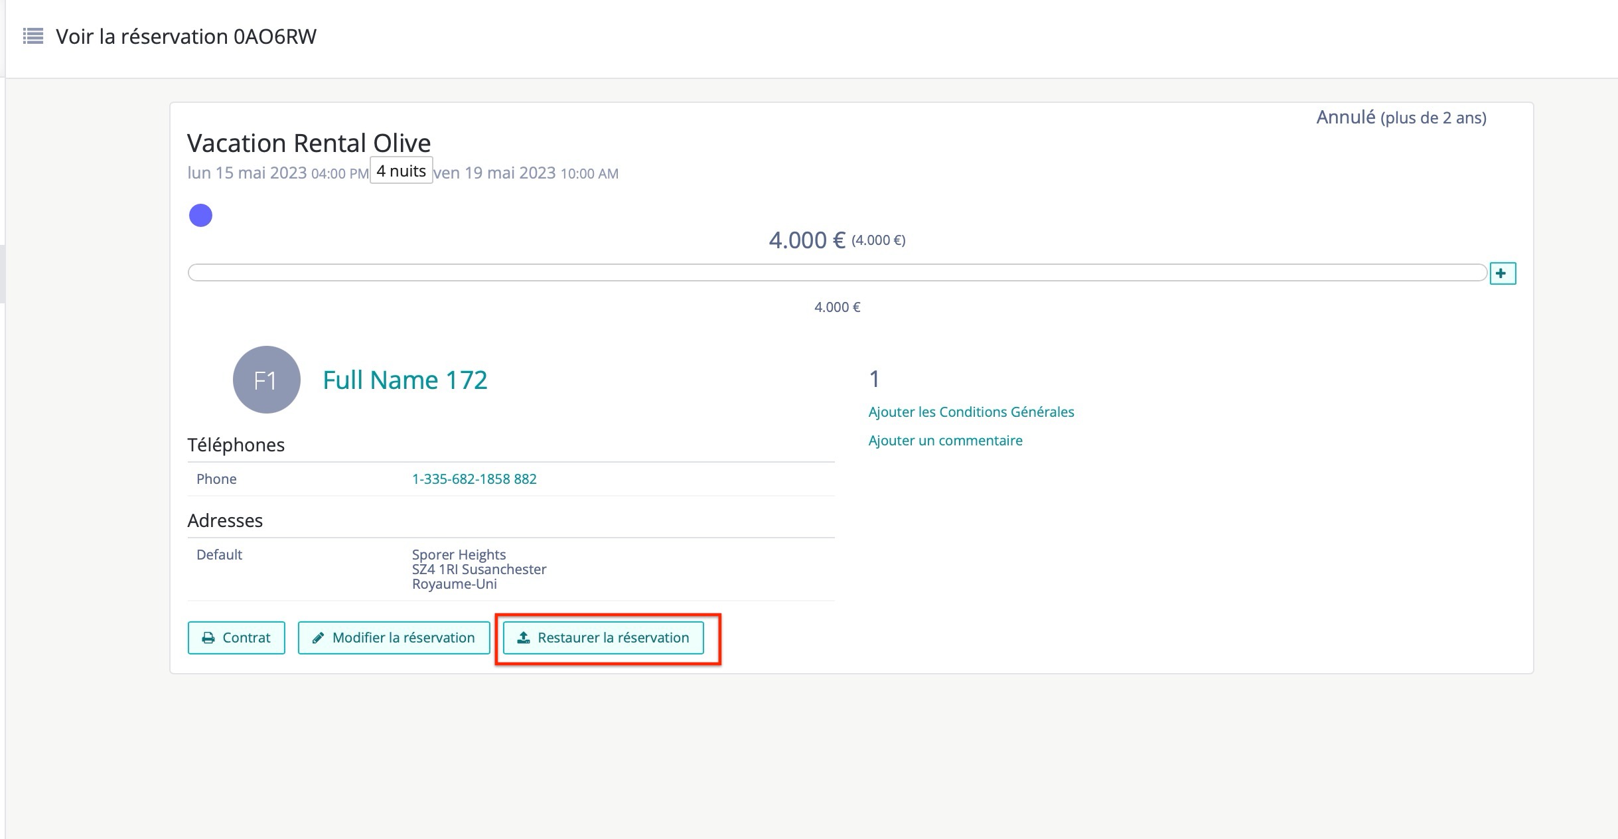
Task: Click the empty payment progress bar
Action: tap(836, 273)
